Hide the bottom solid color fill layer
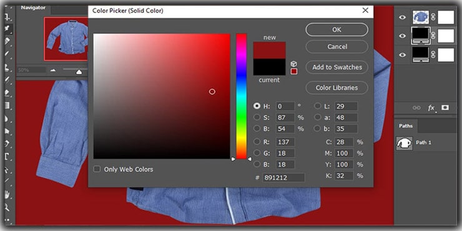Viewport: 462px width, 231px height. click(402, 55)
